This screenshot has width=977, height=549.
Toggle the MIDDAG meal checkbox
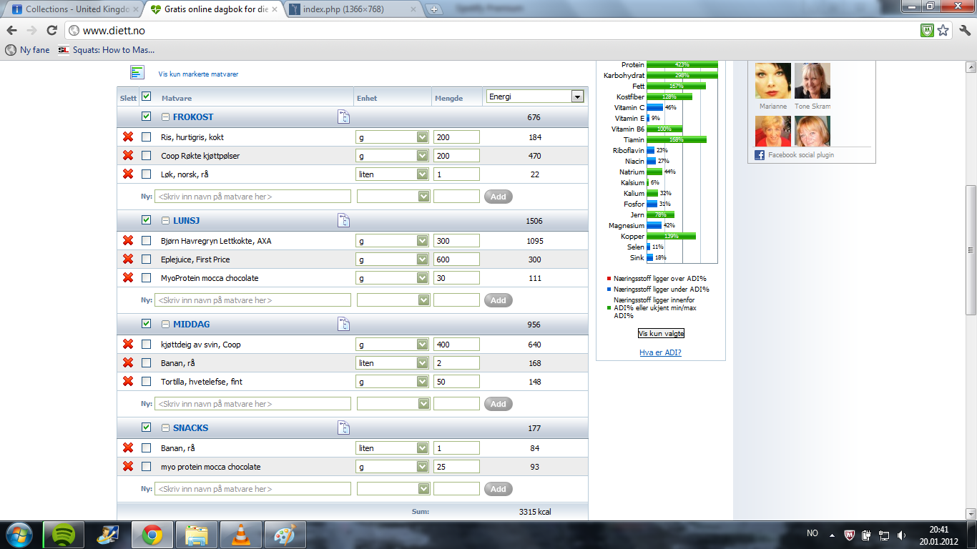[x=147, y=324]
